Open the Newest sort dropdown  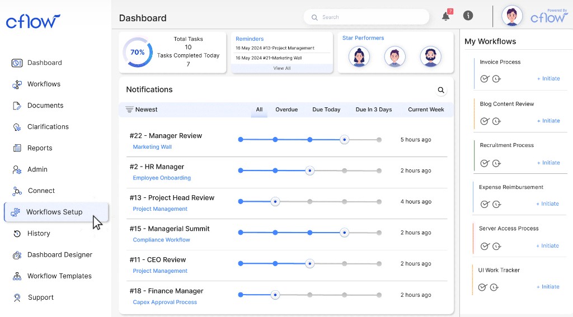[142, 110]
